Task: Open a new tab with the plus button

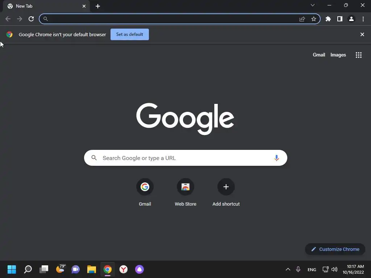Action: [98, 6]
